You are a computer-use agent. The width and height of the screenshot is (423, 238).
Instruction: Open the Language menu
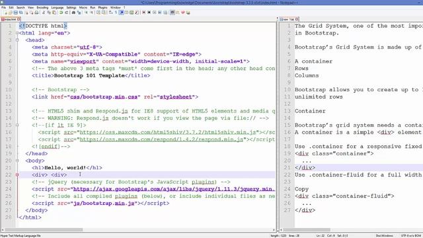click(58, 7)
